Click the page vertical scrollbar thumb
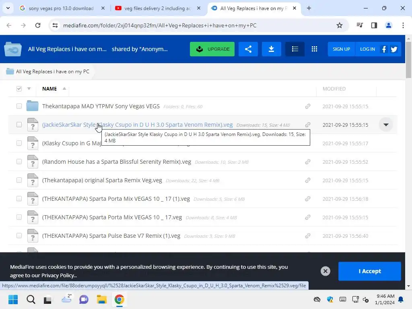 click(408, 60)
